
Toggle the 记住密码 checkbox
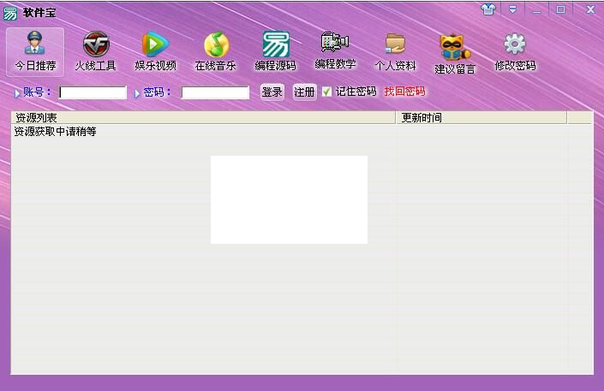pos(326,92)
